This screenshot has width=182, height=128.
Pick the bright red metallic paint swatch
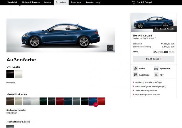(x=102, y=102)
